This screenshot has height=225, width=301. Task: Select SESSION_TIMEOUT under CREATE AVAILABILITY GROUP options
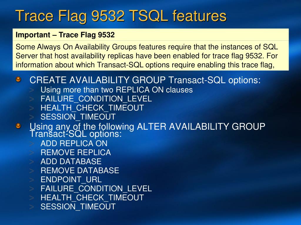(x=78, y=117)
